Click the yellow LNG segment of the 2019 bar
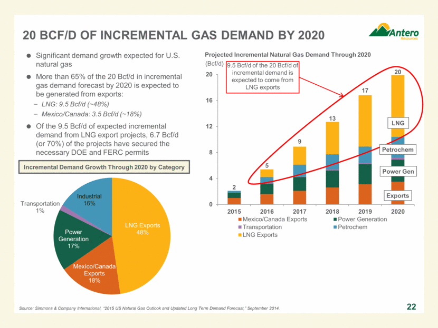The width and height of the screenshot is (438, 328). tap(365, 121)
